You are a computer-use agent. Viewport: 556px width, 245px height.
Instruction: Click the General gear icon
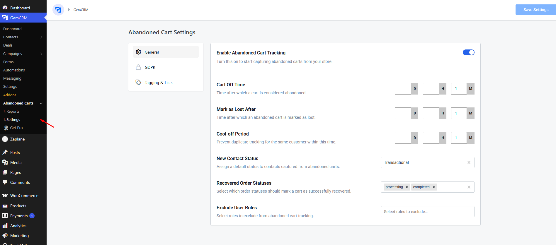pyautogui.click(x=138, y=52)
